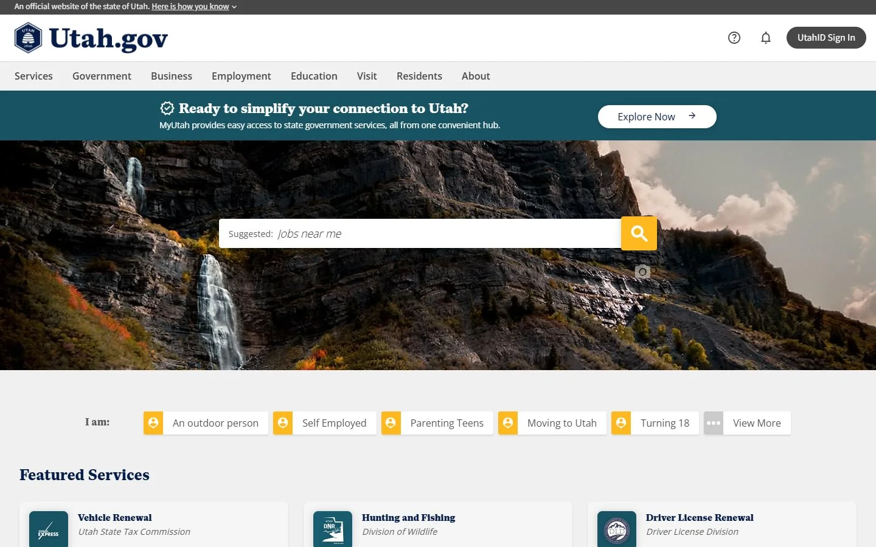Open the Visit menu

point(367,76)
